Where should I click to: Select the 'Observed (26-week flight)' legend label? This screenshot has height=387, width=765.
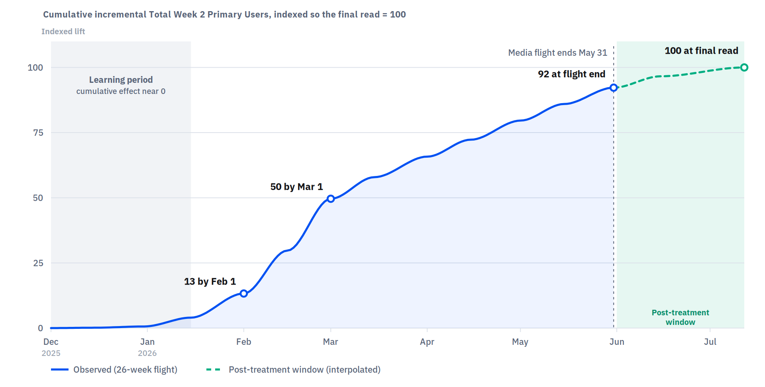(x=126, y=370)
